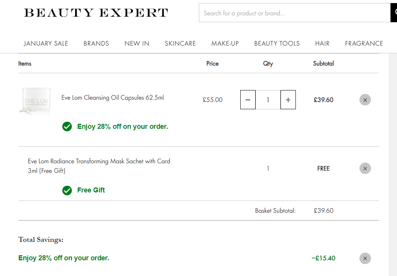Go to the New In section
This screenshot has height=276, width=397.
[x=137, y=44]
